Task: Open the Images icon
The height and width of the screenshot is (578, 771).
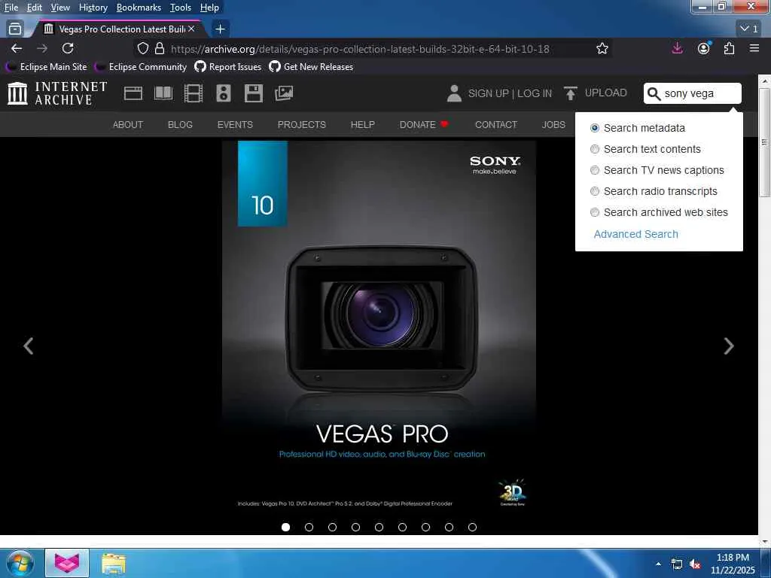Action: tap(284, 93)
